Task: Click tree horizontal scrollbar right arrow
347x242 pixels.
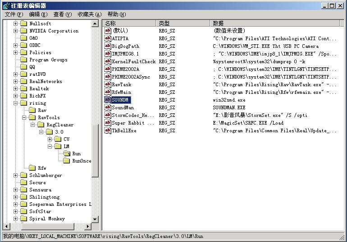Action: 88,227
